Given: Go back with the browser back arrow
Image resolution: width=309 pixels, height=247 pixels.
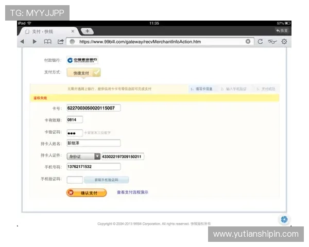Looking at the screenshot, I should 22,42.
